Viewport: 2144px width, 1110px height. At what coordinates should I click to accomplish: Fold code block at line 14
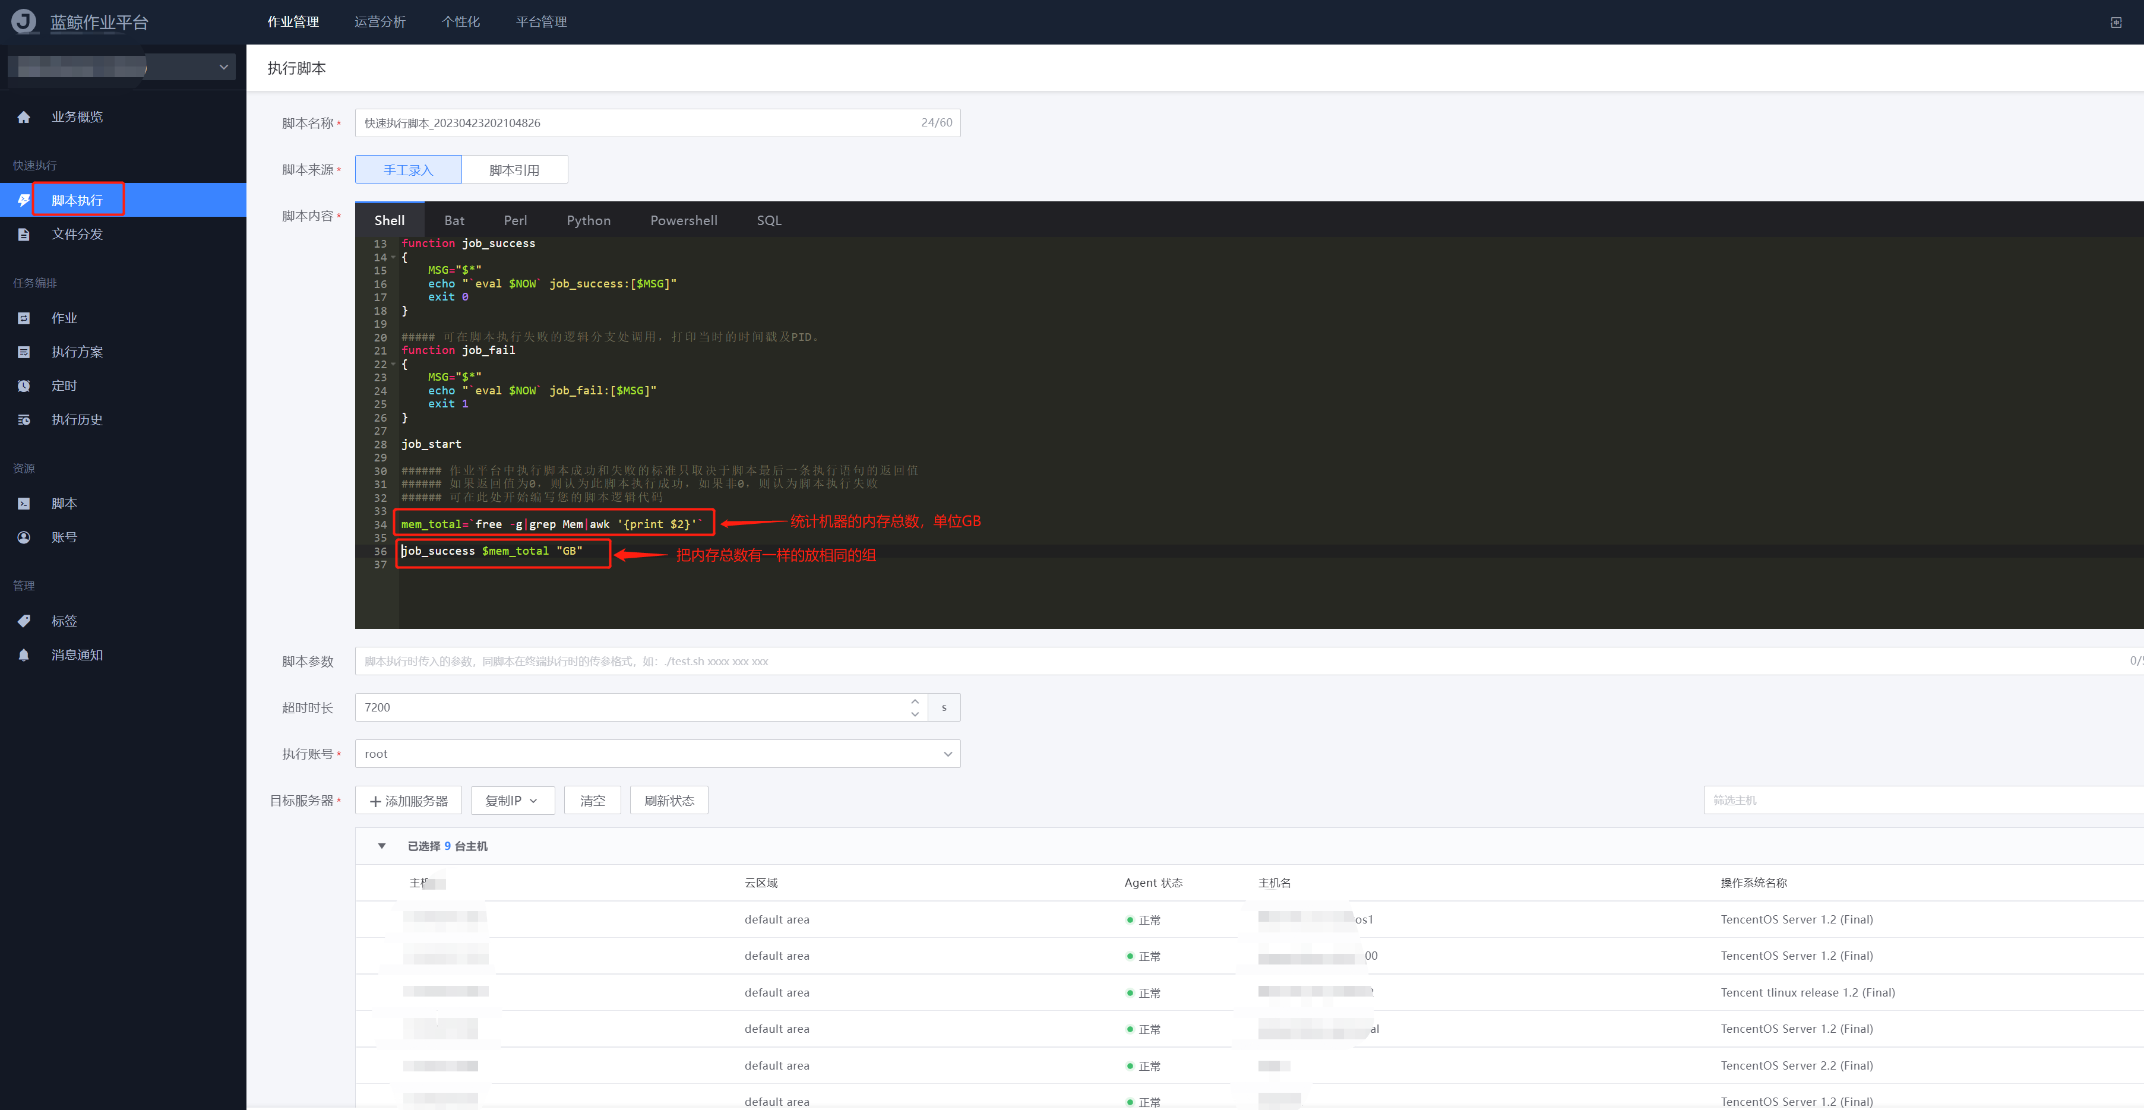pos(394,257)
